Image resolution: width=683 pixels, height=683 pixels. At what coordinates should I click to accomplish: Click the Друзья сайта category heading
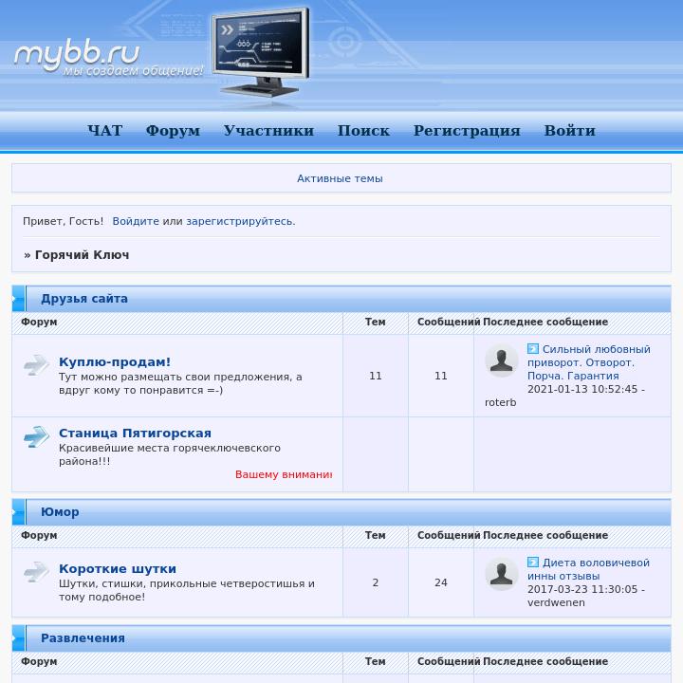[84, 299]
